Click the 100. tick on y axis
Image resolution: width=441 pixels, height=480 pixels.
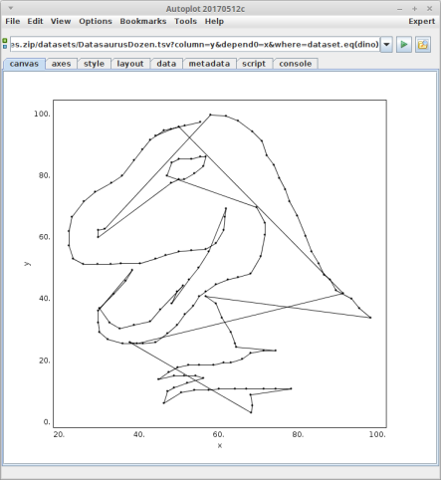coord(42,114)
